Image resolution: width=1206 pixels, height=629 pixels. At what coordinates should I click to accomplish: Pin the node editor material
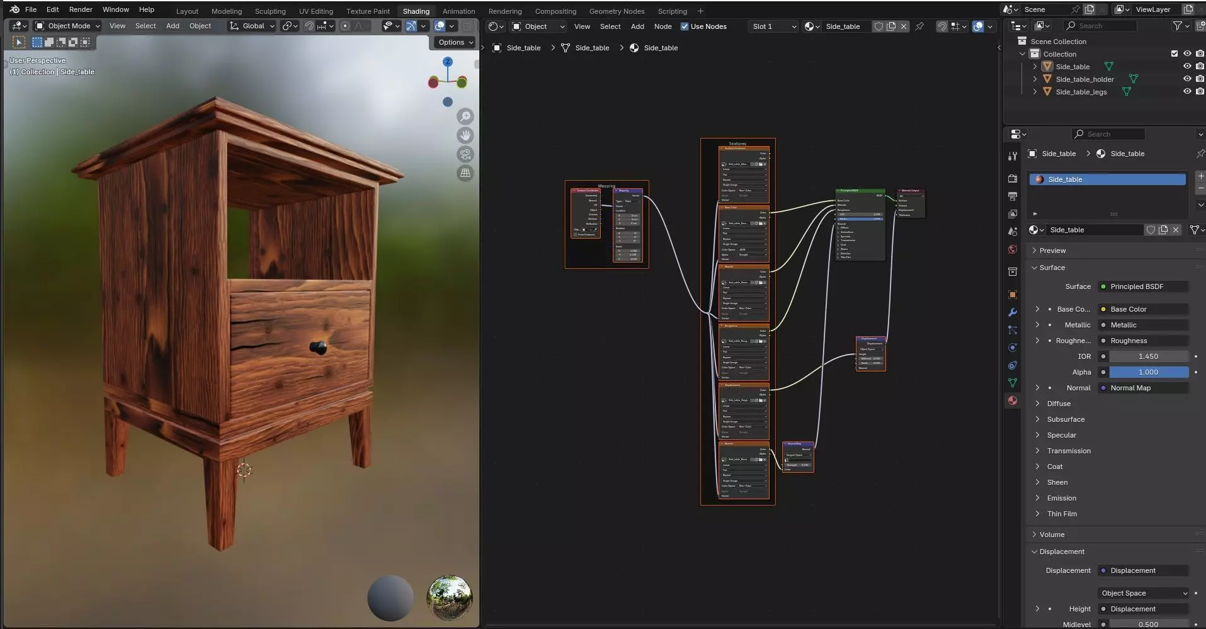tap(919, 26)
